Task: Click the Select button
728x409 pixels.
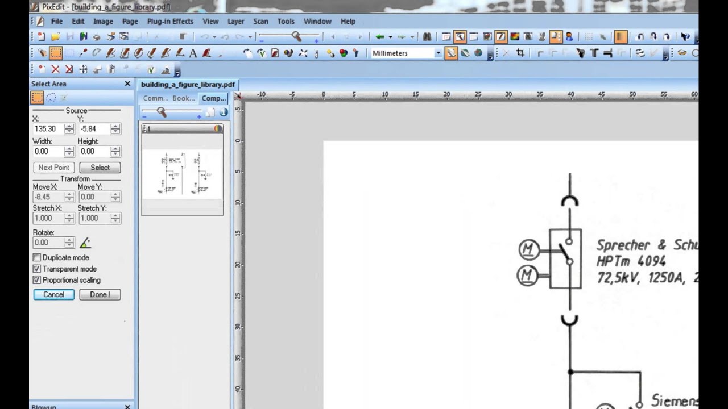Action: (x=100, y=168)
